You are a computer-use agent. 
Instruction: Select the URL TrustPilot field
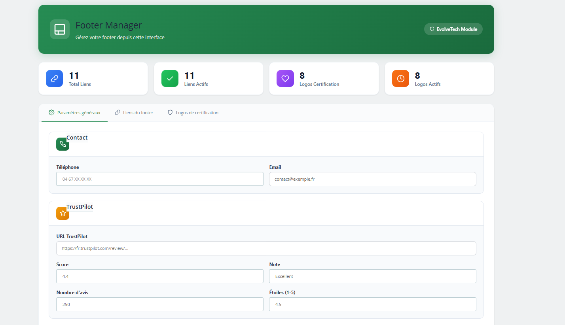[x=266, y=248]
